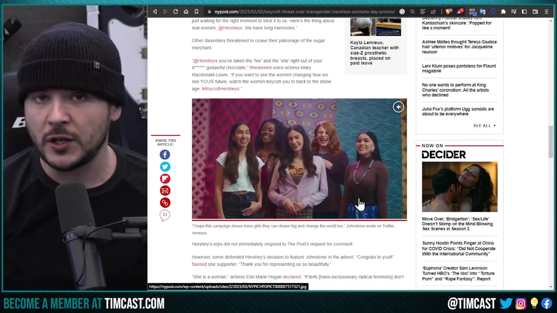Click the 'Popped for like a moment' headline
The height and width of the screenshot is (313, 557).
[x=456, y=23]
